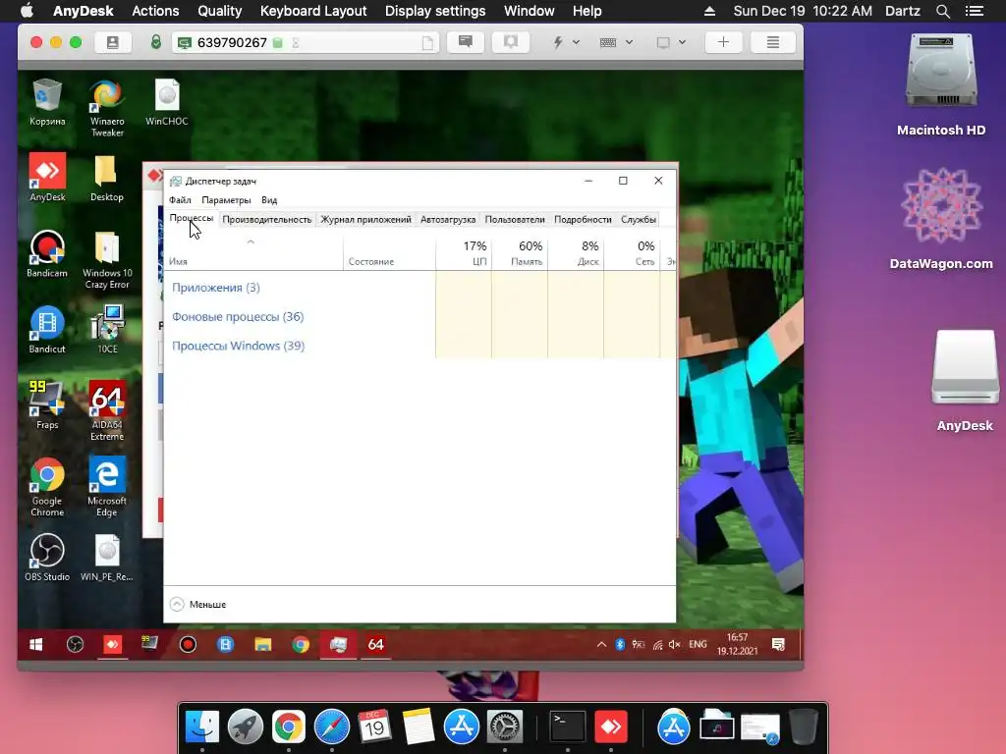The width and height of the screenshot is (1006, 754).
Task: Open the Microsoft Edge desktop shortcut
Action: pyautogui.click(x=107, y=487)
